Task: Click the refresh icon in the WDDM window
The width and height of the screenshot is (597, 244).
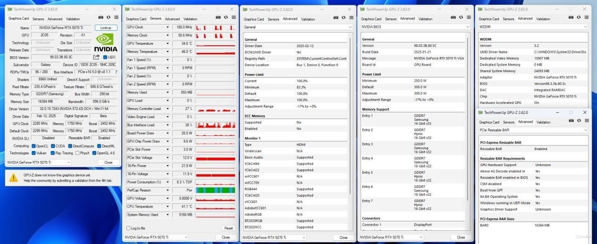Action: click(579, 18)
